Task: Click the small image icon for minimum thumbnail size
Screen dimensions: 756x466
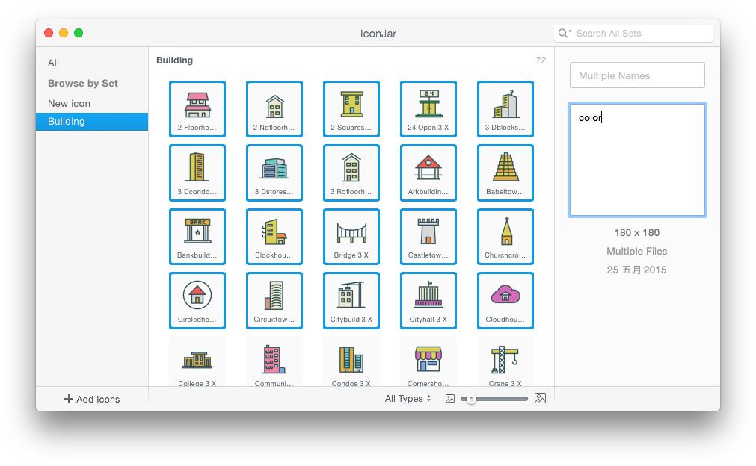Action: [x=449, y=399]
